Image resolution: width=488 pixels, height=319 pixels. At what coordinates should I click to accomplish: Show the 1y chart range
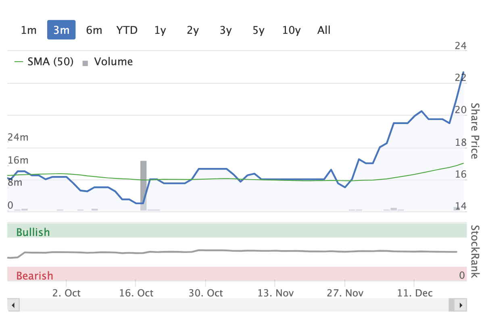pyautogui.click(x=160, y=30)
